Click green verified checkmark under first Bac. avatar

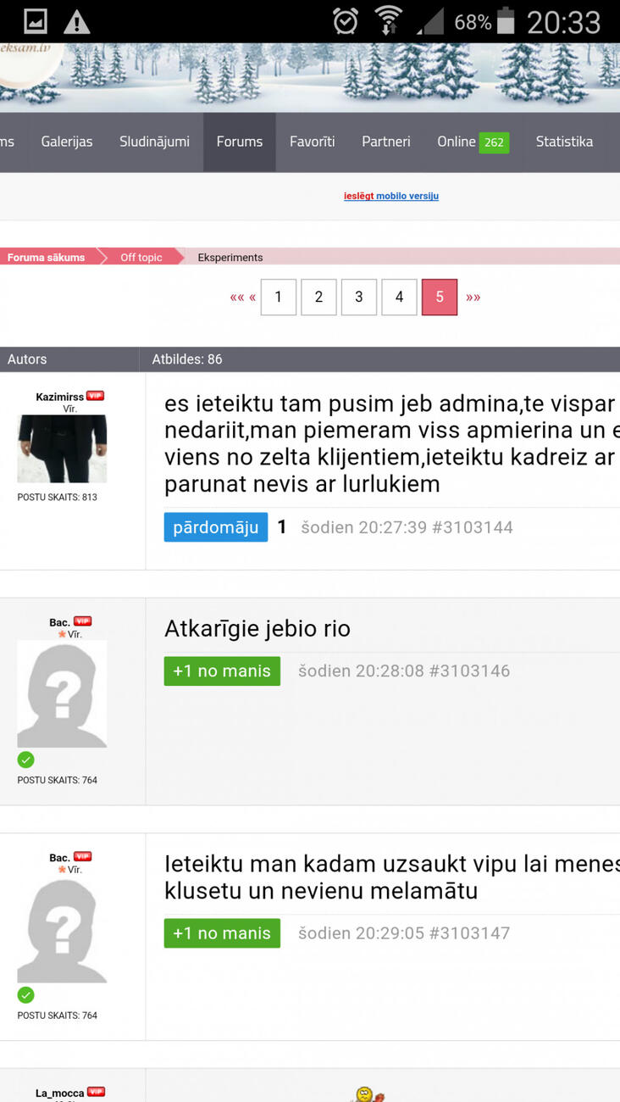[26, 760]
